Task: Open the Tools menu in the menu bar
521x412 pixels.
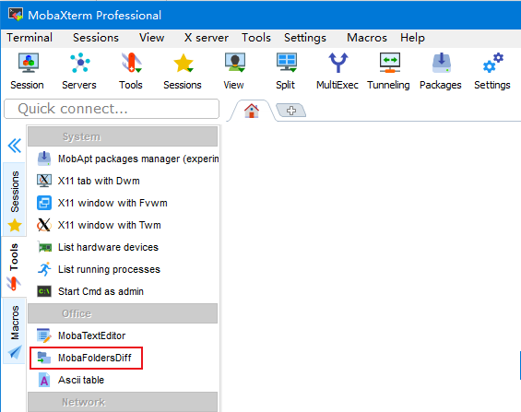Action: [256, 38]
